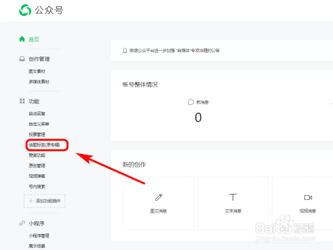Open 赞赏功能 under 功能

coord(37,155)
